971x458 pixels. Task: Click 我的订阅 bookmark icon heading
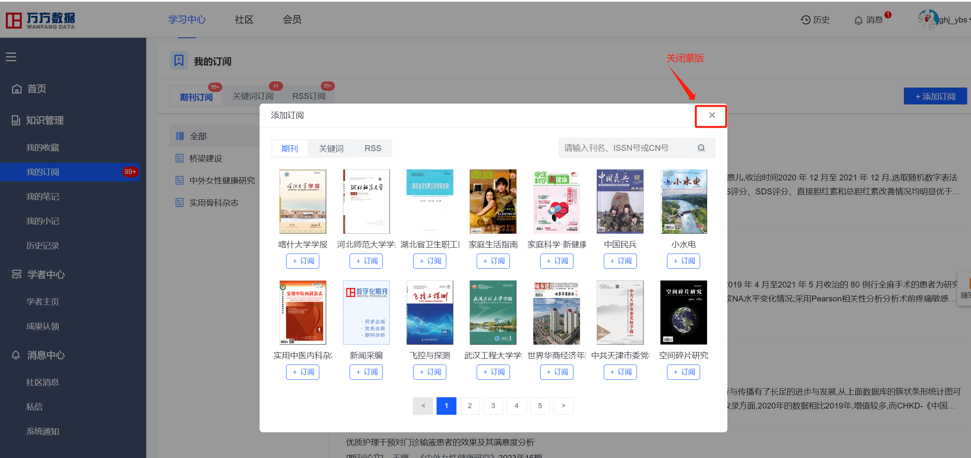click(x=179, y=61)
